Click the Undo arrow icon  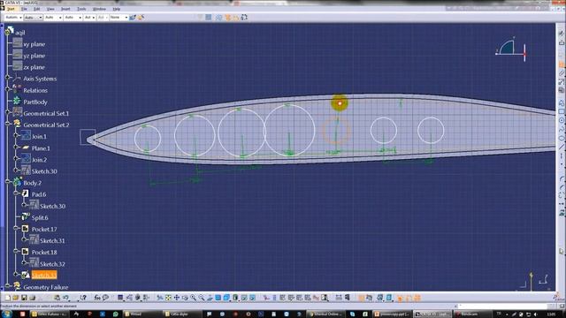[x=65, y=298]
